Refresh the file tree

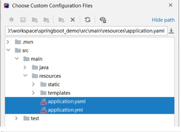pyautogui.click(x=87, y=20)
